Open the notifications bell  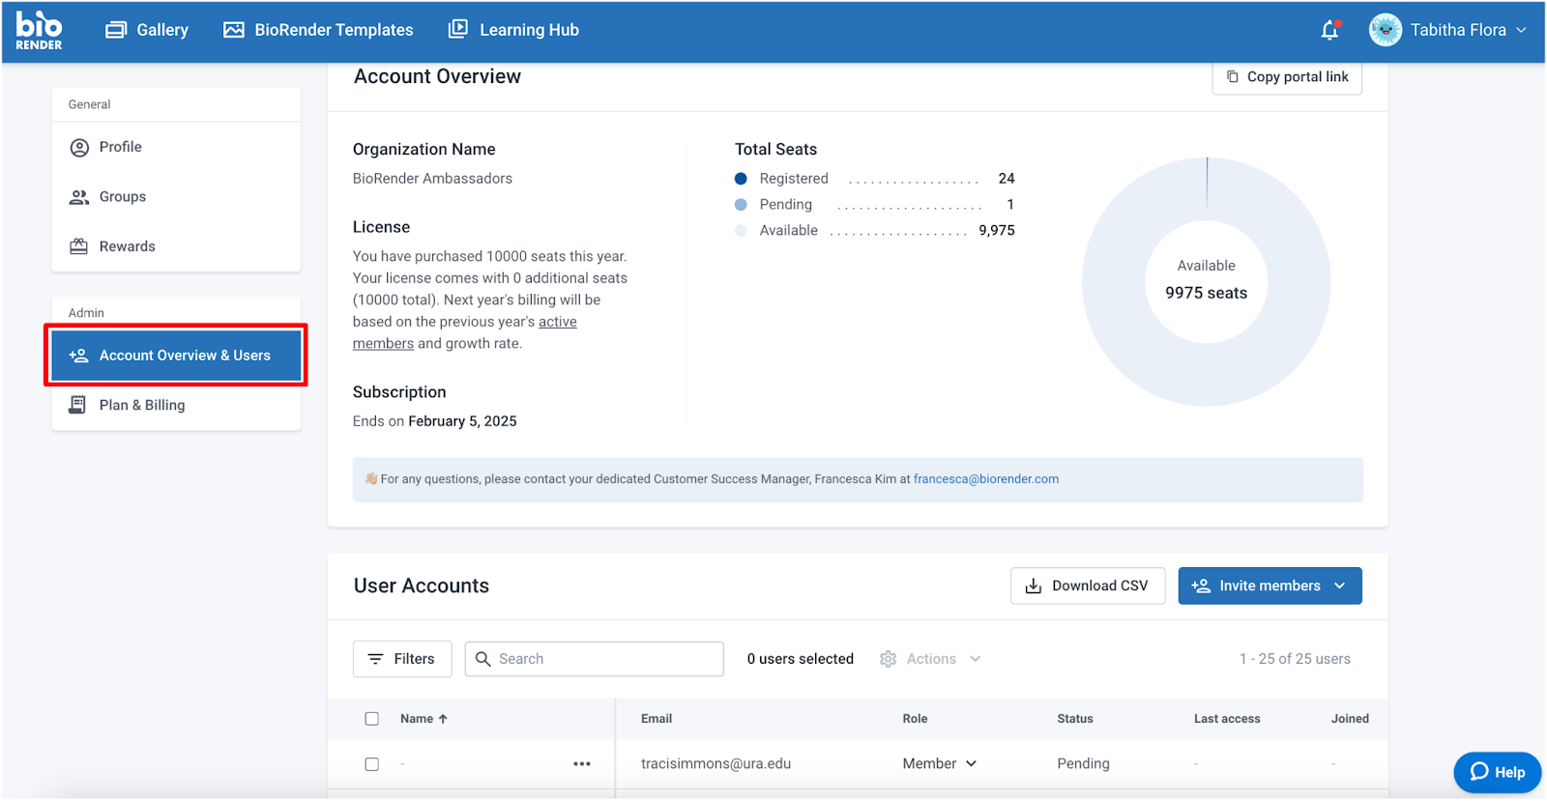(x=1329, y=31)
